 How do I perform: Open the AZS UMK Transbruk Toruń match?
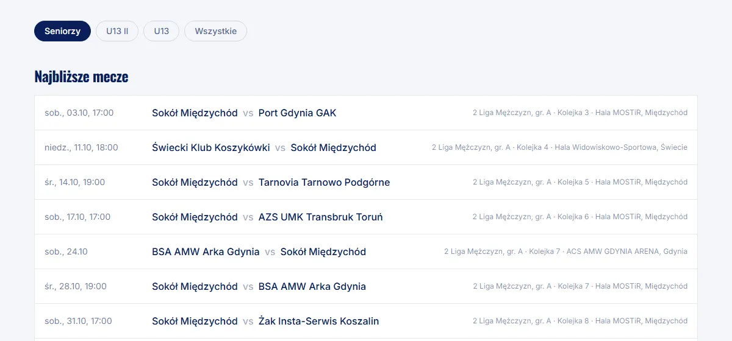(366, 217)
